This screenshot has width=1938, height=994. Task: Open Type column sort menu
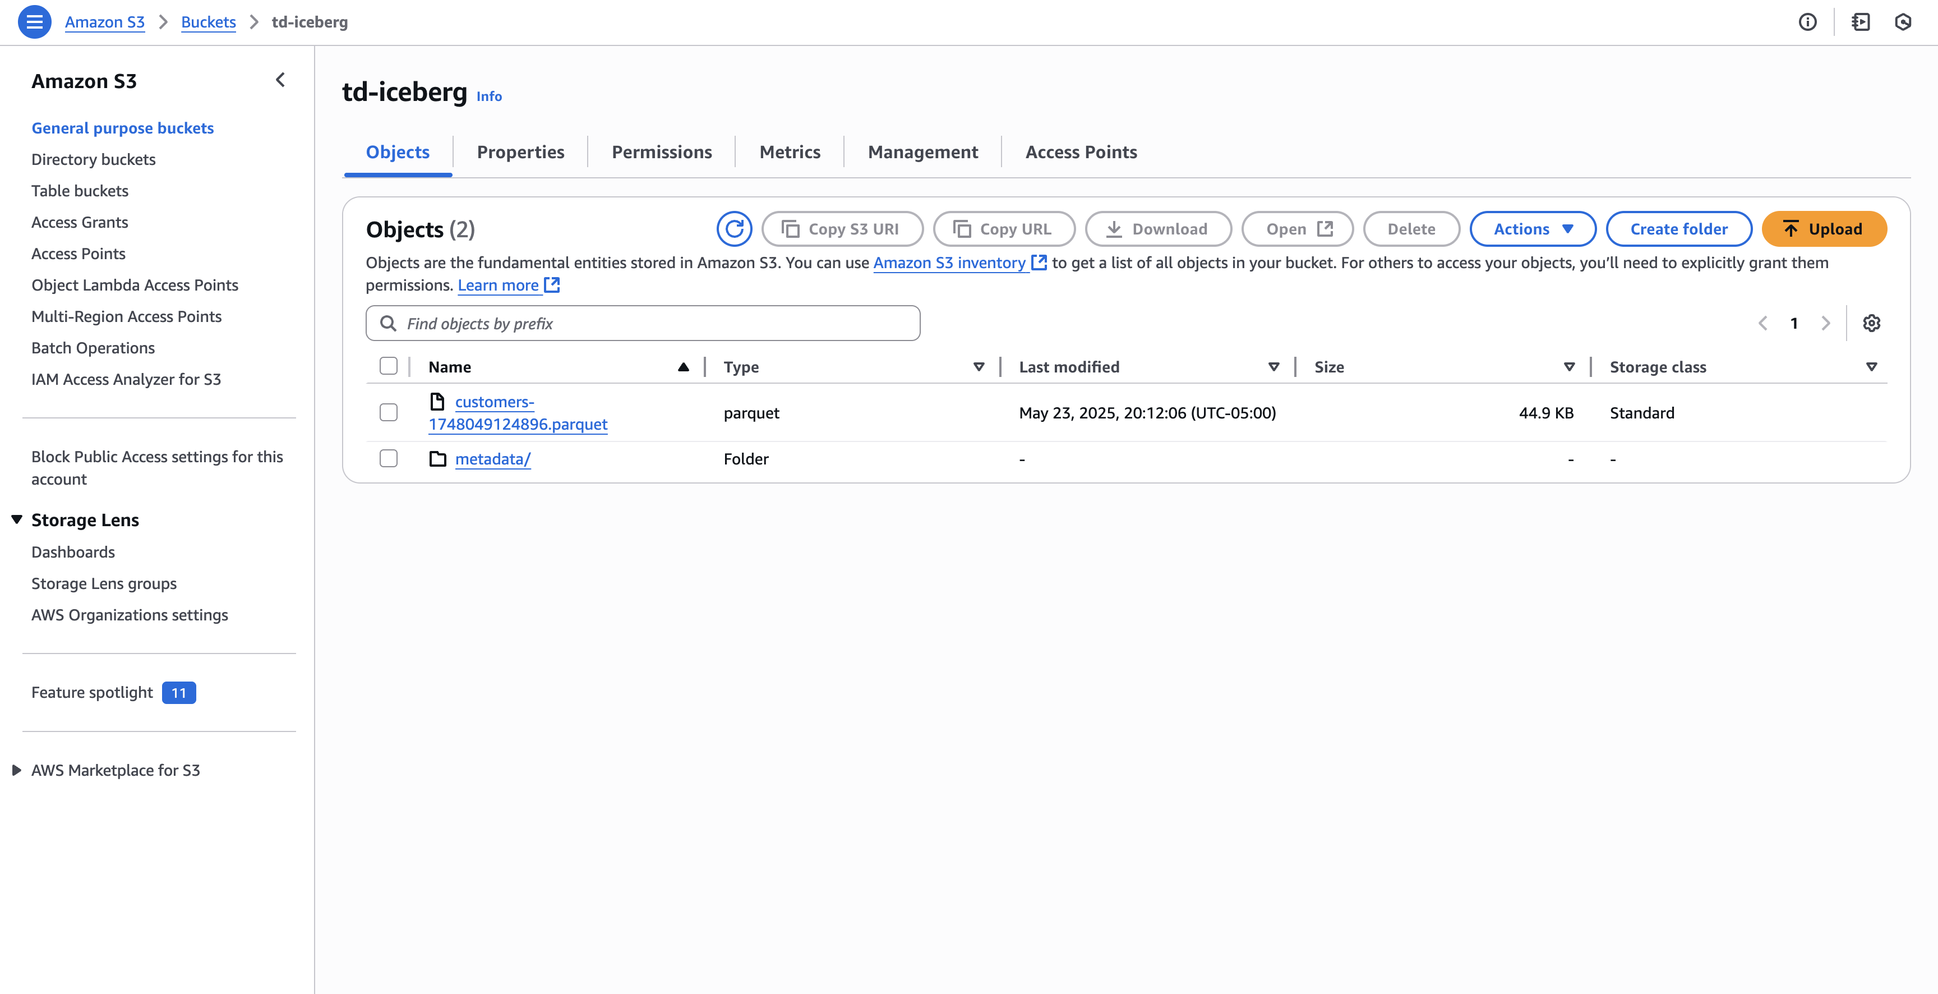[x=979, y=366]
